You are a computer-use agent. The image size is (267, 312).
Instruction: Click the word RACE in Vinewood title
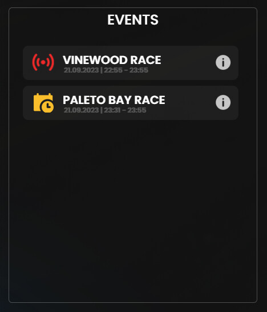tap(145, 60)
